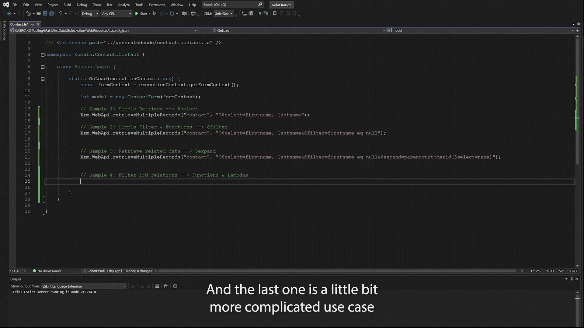Click the Ln: 25 line indicator
584x328 pixels.
click(x=535, y=271)
